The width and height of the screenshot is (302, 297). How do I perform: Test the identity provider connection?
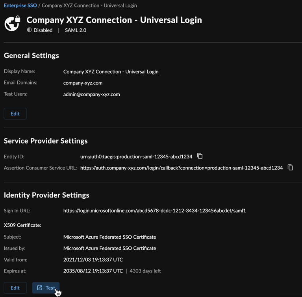46,288
